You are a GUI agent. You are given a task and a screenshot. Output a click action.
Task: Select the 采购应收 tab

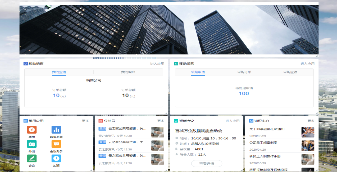[x=290, y=72]
